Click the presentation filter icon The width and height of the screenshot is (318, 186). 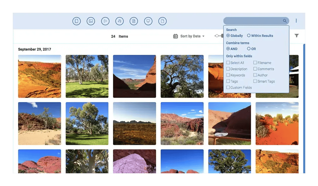[148, 21]
